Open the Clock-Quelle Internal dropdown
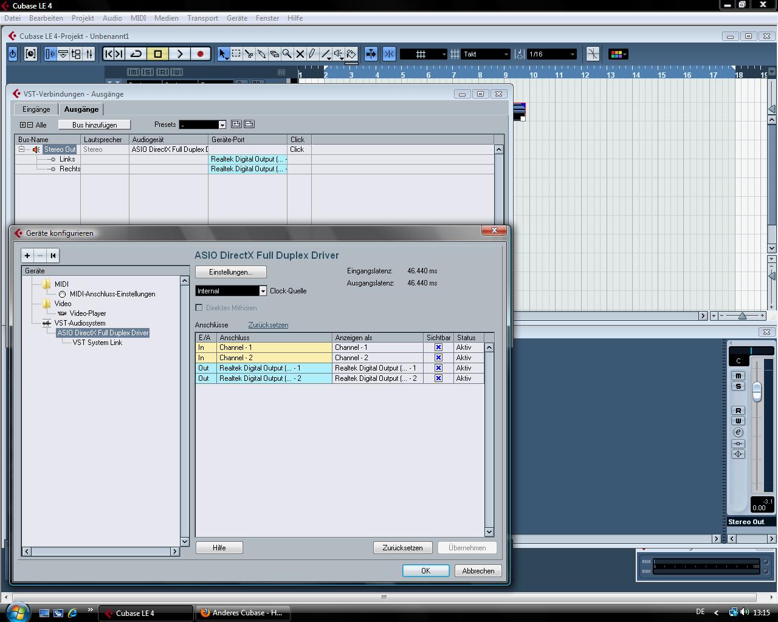Screen dimensions: 778x622 263,291
